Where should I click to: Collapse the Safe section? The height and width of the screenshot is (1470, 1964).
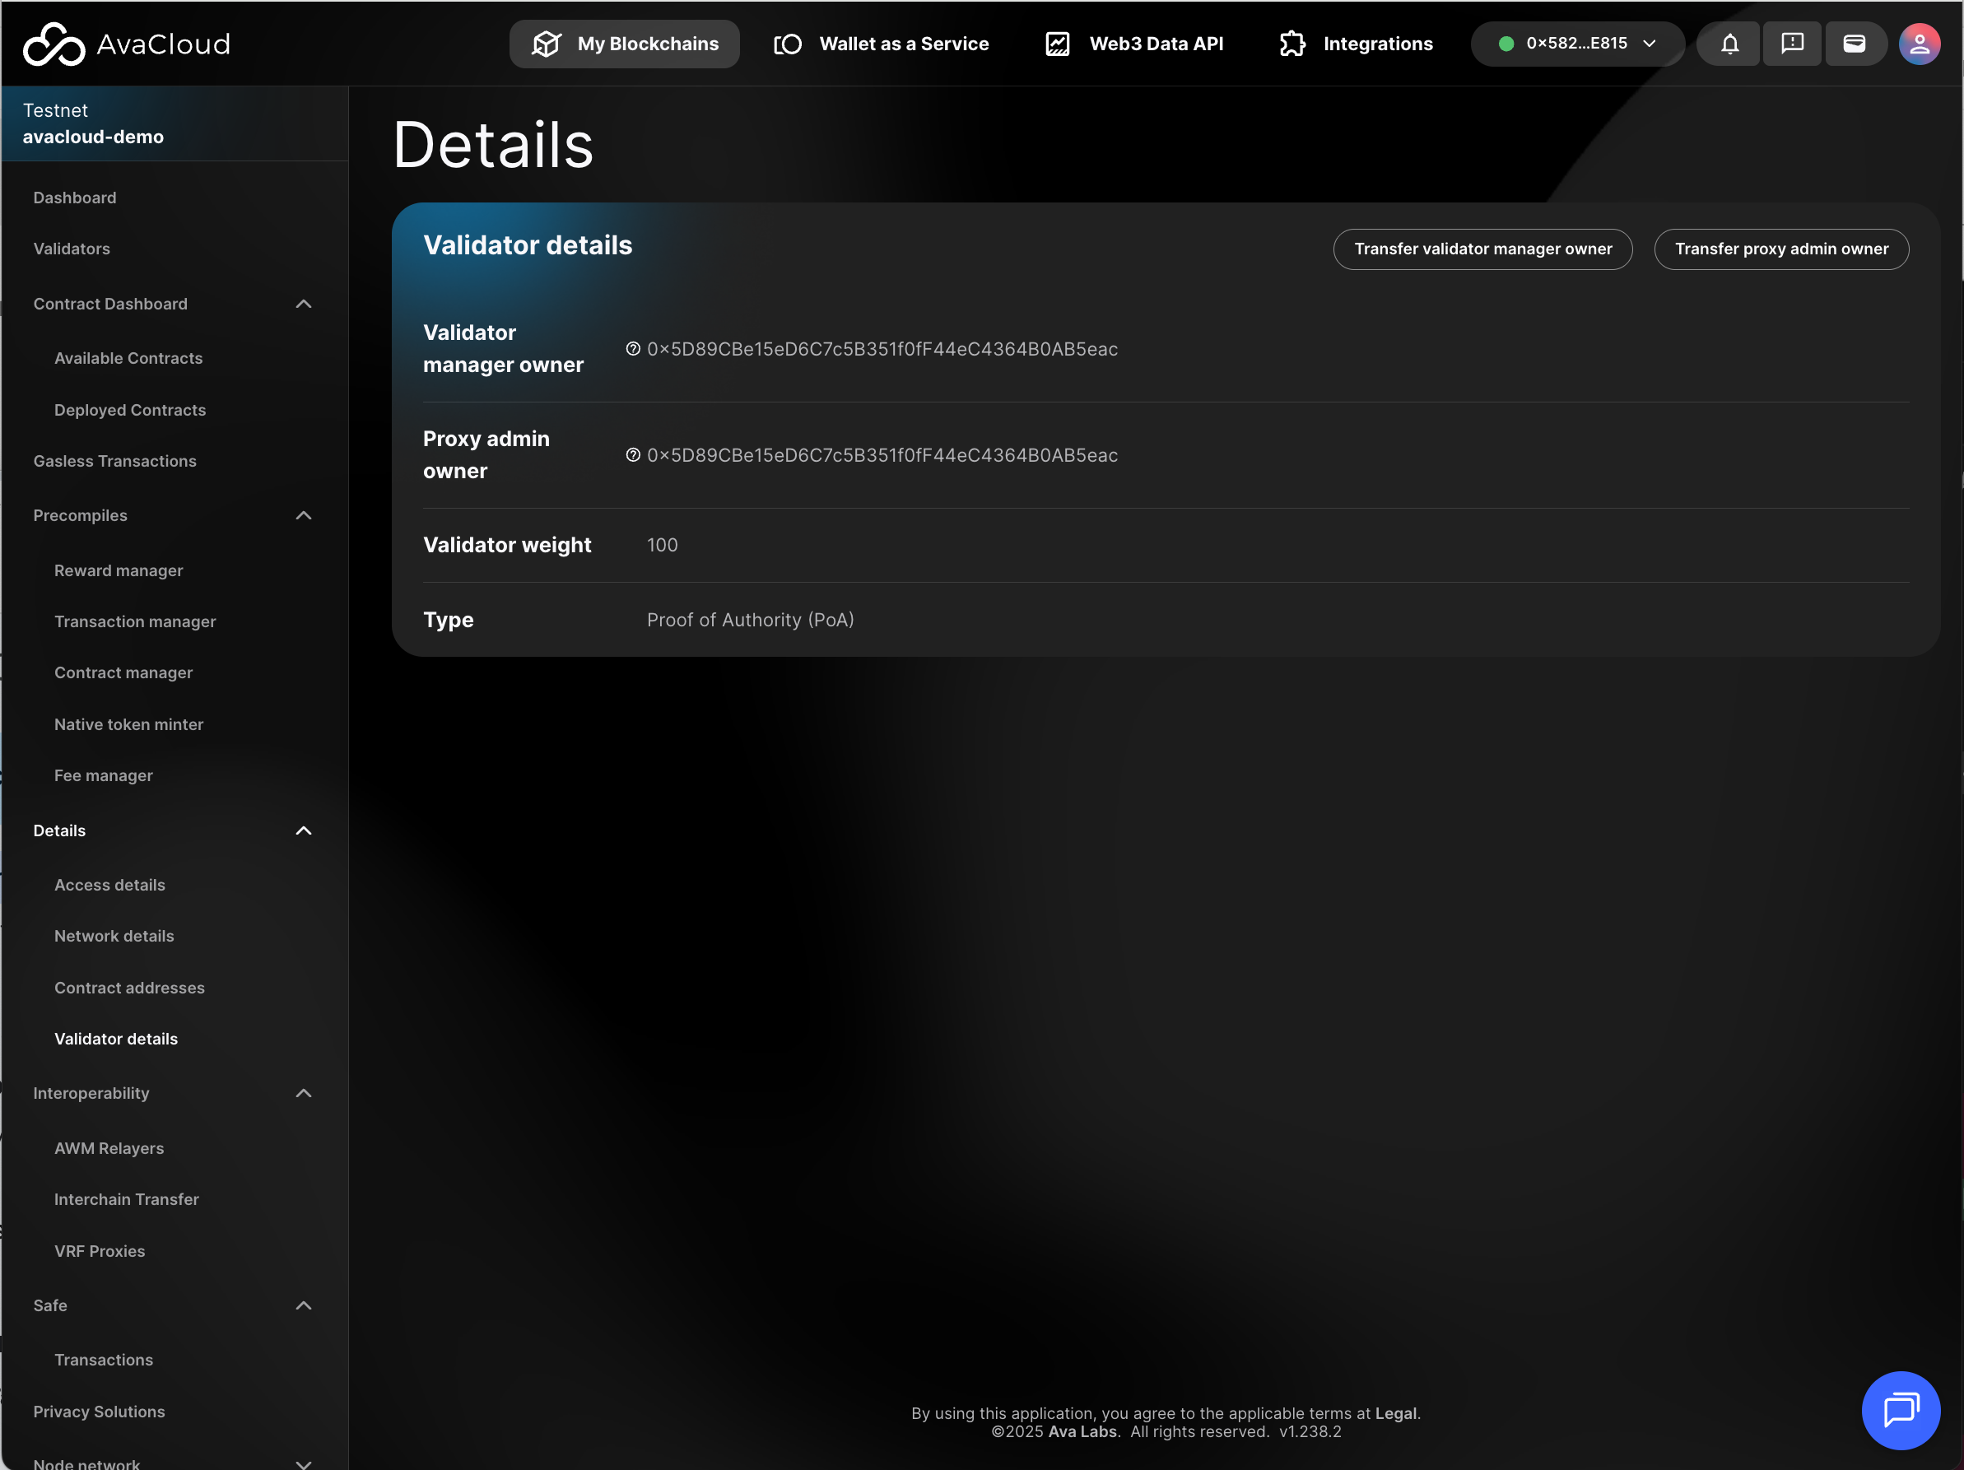click(x=304, y=1305)
